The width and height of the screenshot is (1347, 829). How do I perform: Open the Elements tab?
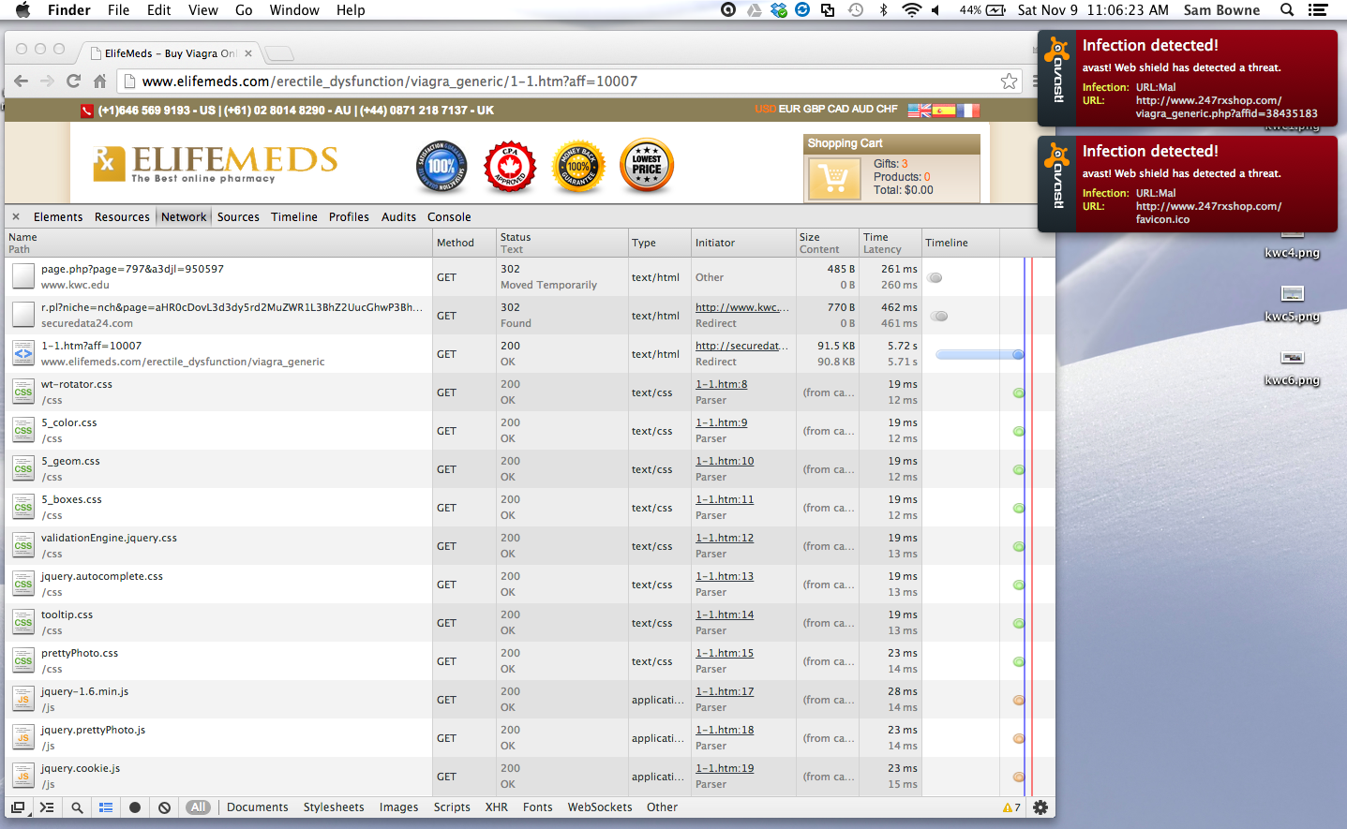click(x=58, y=216)
